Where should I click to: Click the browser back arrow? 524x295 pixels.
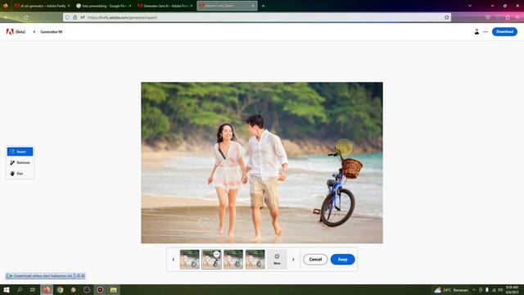point(6,17)
